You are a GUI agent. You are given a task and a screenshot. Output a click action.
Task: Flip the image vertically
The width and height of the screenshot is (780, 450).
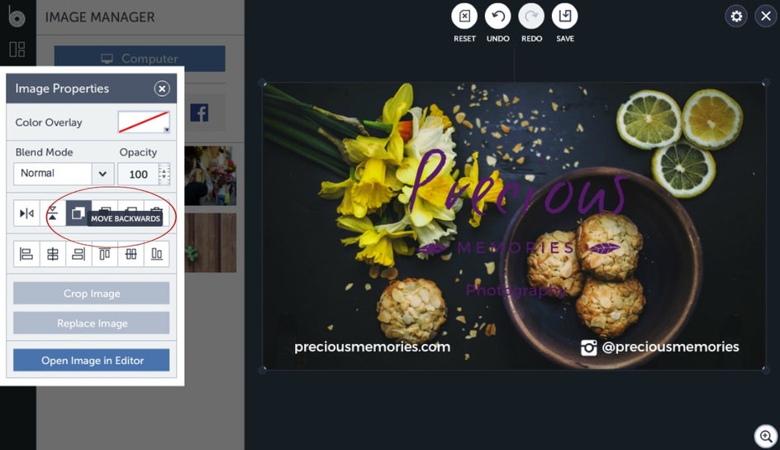(x=53, y=213)
